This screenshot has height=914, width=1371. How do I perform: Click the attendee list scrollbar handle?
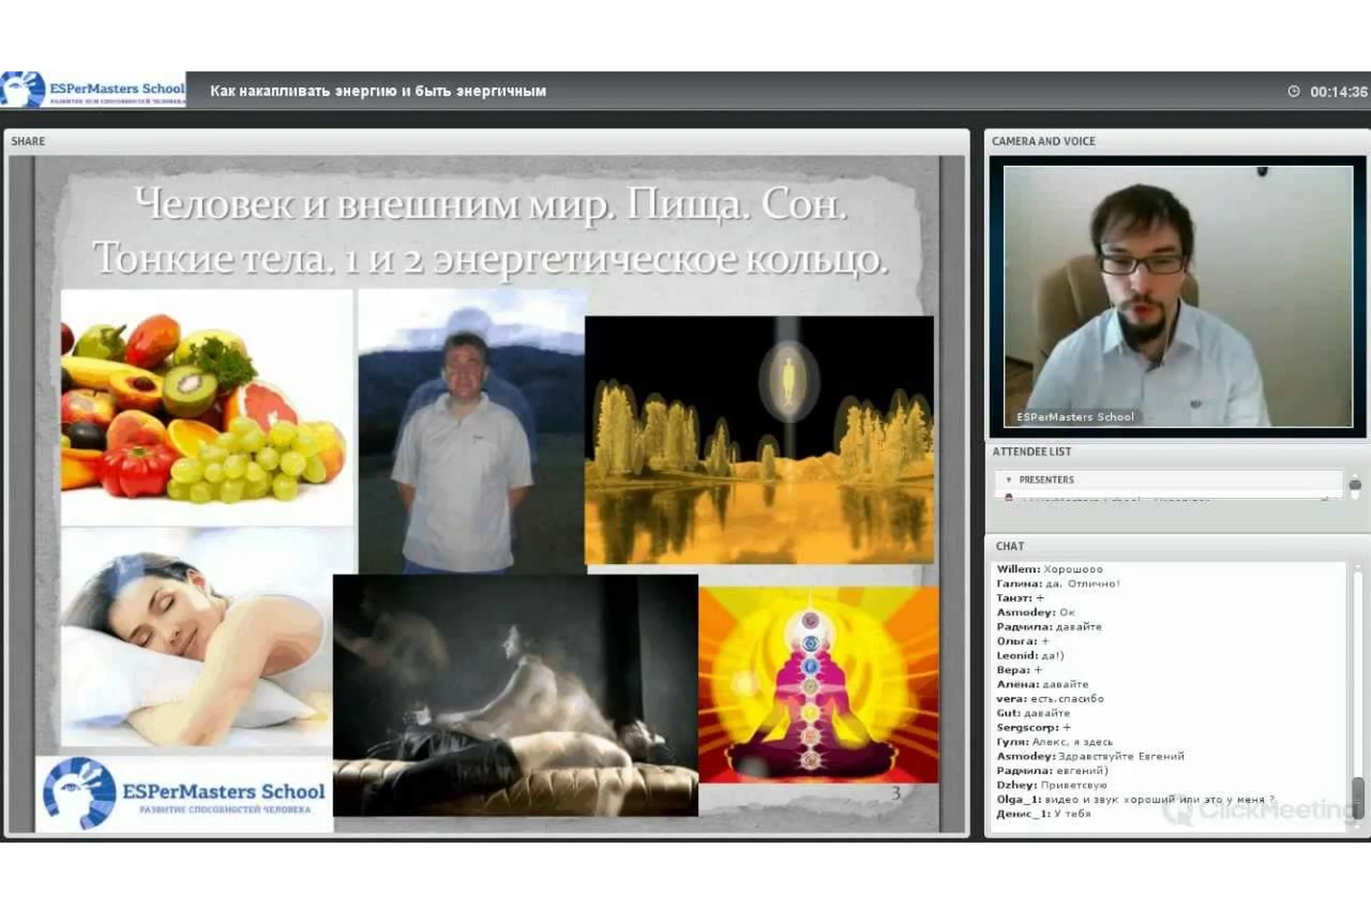1355,486
